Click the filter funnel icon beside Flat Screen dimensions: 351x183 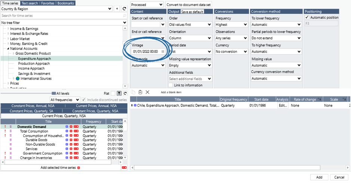click(119, 93)
